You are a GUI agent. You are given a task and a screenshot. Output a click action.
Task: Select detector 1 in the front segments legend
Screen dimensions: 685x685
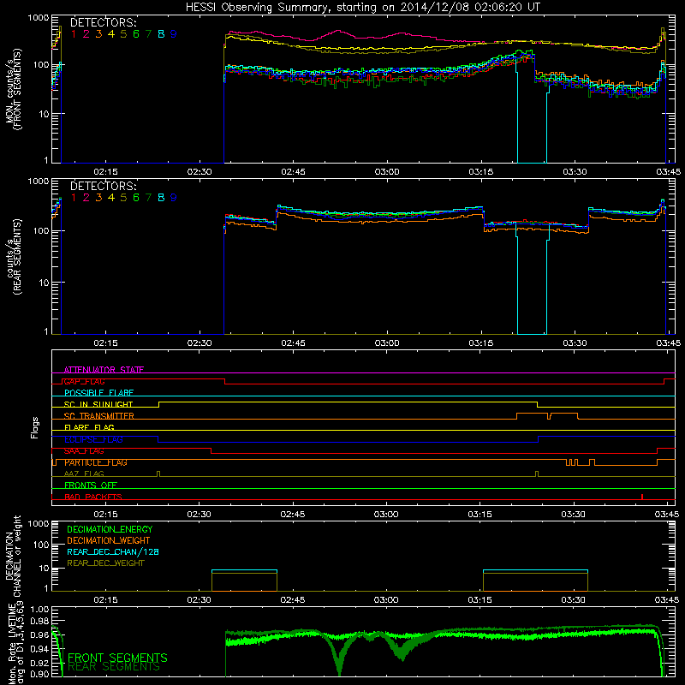coord(74,34)
